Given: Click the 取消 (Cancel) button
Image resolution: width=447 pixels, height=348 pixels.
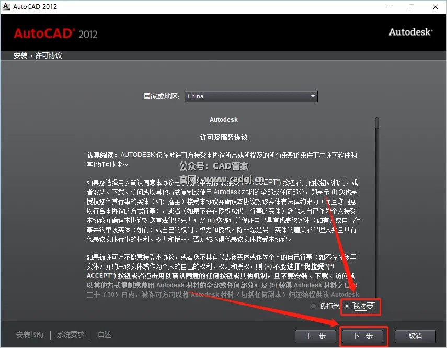Looking at the screenshot, I should coord(415,336).
